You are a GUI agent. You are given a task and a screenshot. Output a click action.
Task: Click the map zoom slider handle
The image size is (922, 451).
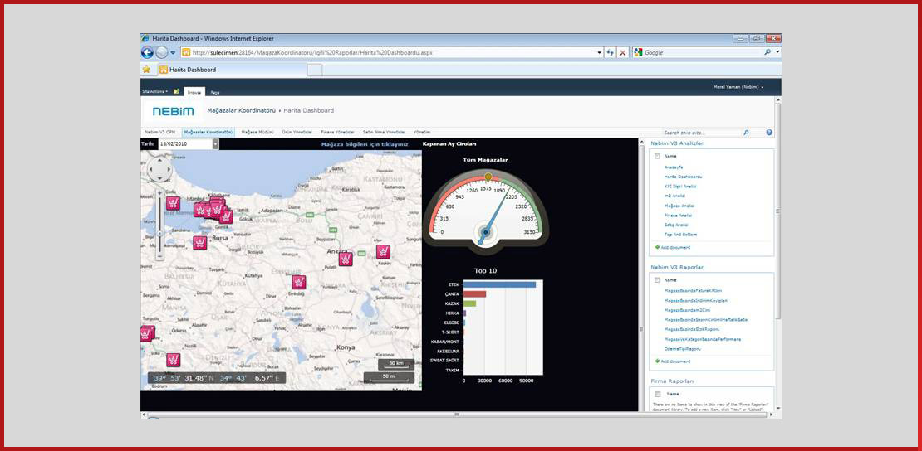159,233
